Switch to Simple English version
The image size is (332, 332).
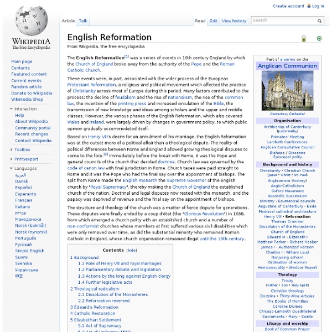coord(30,251)
